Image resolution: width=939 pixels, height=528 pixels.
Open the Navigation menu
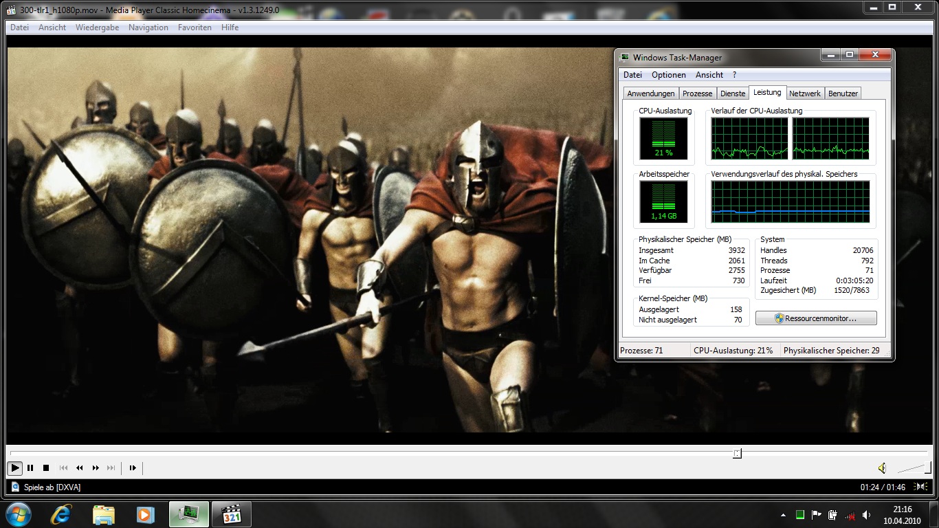(x=148, y=27)
